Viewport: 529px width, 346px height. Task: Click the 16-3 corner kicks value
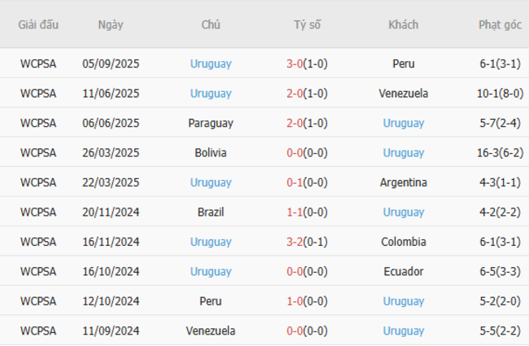(491, 153)
